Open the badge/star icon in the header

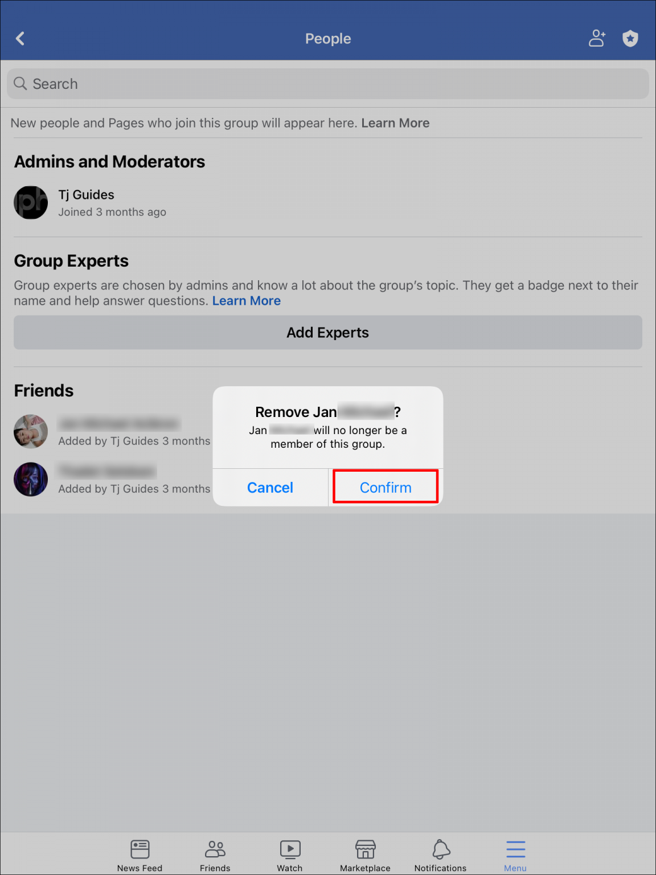point(630,38)
